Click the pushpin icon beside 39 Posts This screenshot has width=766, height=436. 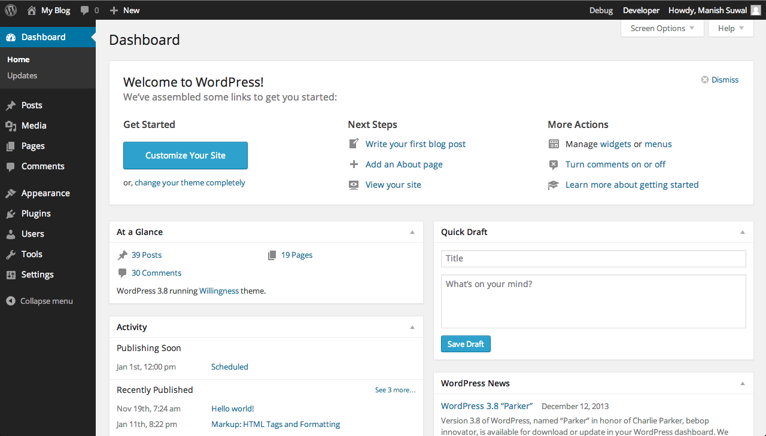(123, 255)
